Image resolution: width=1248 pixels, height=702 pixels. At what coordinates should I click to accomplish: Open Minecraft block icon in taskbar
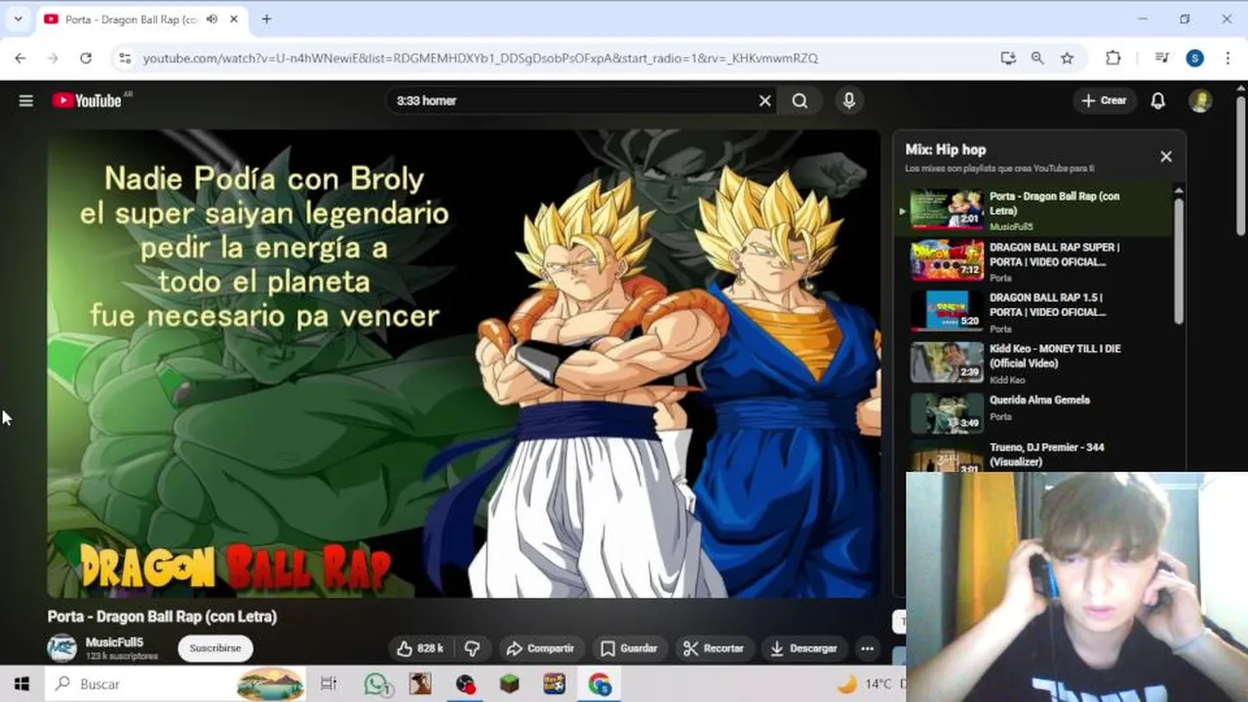(510, 683)
